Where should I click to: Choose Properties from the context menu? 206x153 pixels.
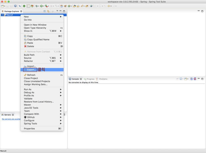tap(42, 129)
